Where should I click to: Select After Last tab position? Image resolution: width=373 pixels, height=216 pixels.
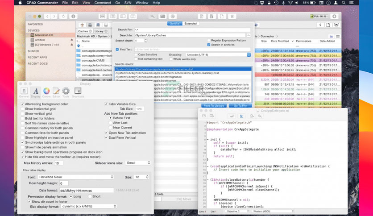(x=110, y=123)
